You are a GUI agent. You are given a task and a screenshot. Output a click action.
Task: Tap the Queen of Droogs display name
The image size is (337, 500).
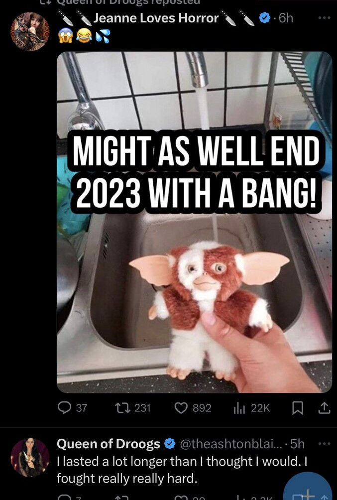click(109, 444)
